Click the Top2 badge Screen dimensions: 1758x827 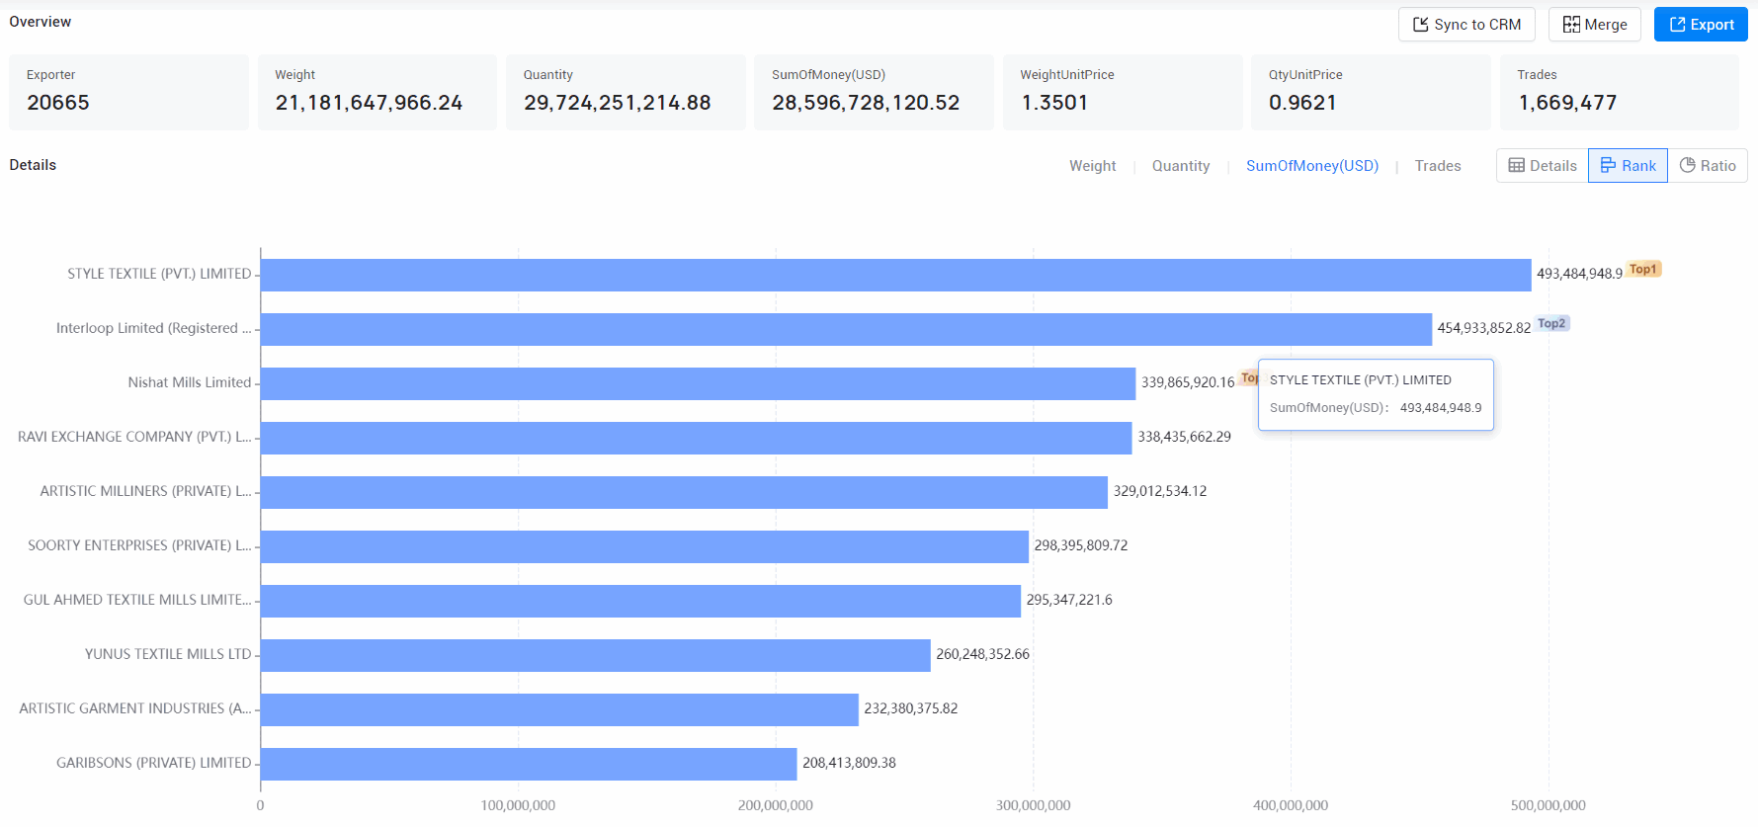(1551, 323)
